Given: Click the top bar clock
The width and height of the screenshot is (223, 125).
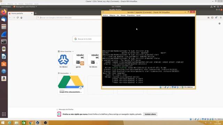Looking at the screenshot, I should click(x=116, y=7).
